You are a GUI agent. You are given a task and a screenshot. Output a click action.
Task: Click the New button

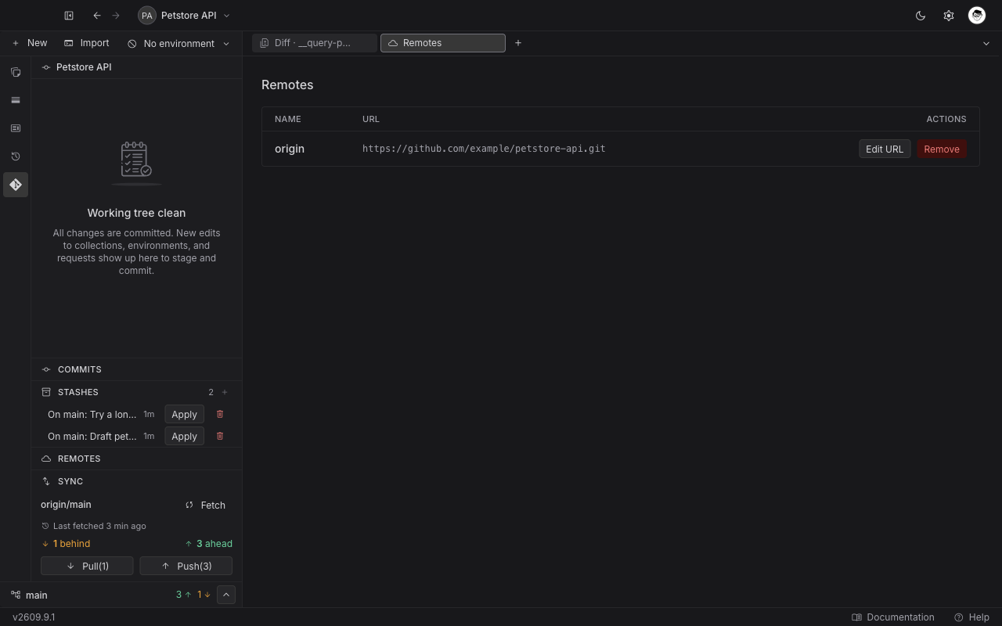pos(29,43)
